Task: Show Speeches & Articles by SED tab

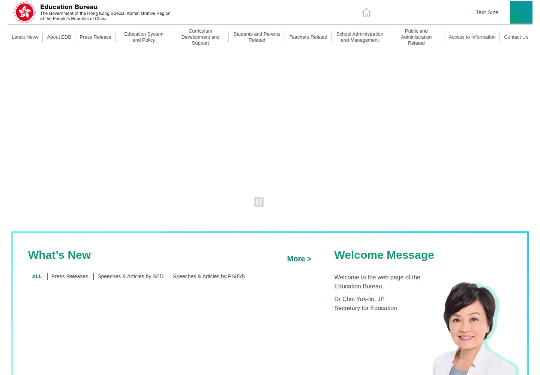Action: coord(130,276)
